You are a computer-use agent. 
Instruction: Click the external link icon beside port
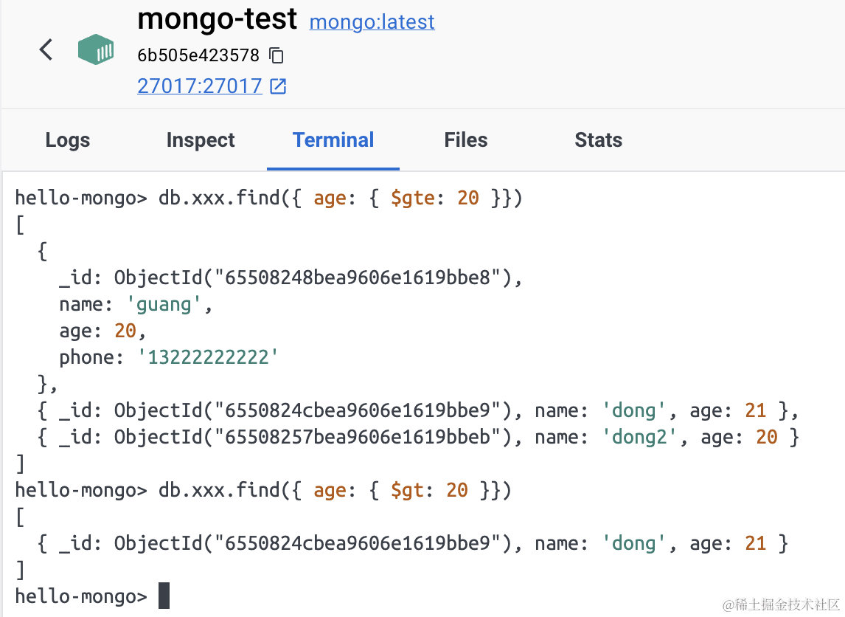(x=278, y=86)
